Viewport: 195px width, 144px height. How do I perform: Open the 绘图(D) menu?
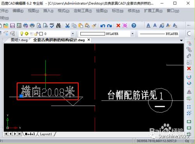coord(102,11)
